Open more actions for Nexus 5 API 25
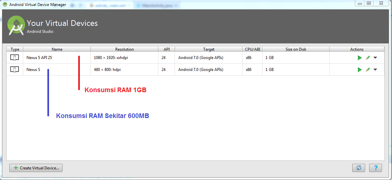Screen dimensions: 392x180 (375, 58)
